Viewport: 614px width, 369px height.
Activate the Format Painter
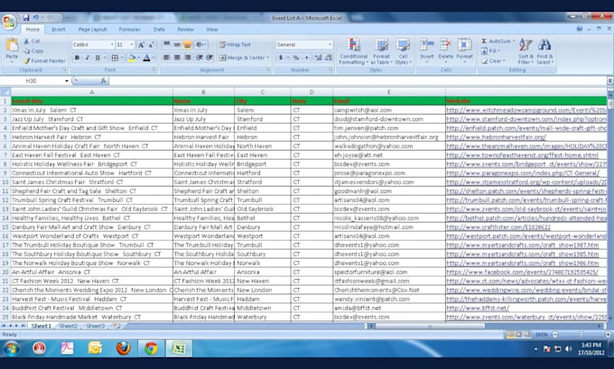coord(44,60)
